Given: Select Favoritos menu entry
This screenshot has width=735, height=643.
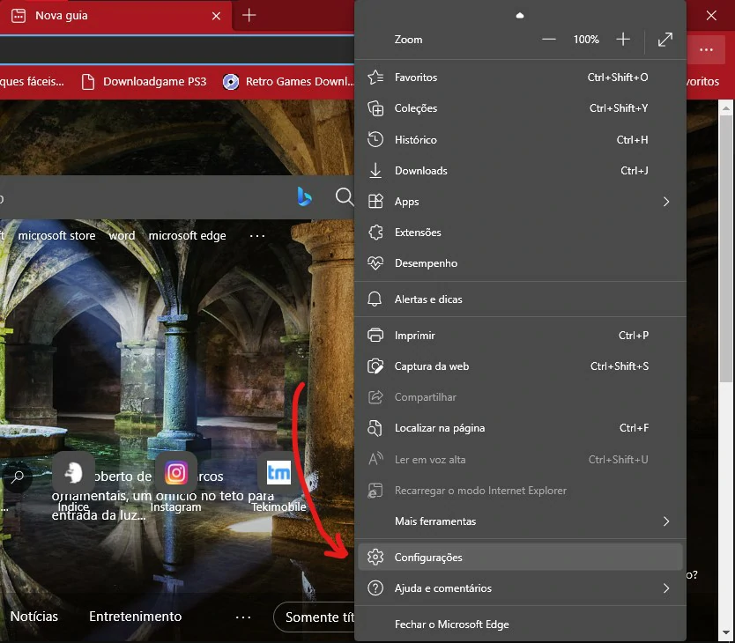Looking at the screenshot, I should coord(520,78).
